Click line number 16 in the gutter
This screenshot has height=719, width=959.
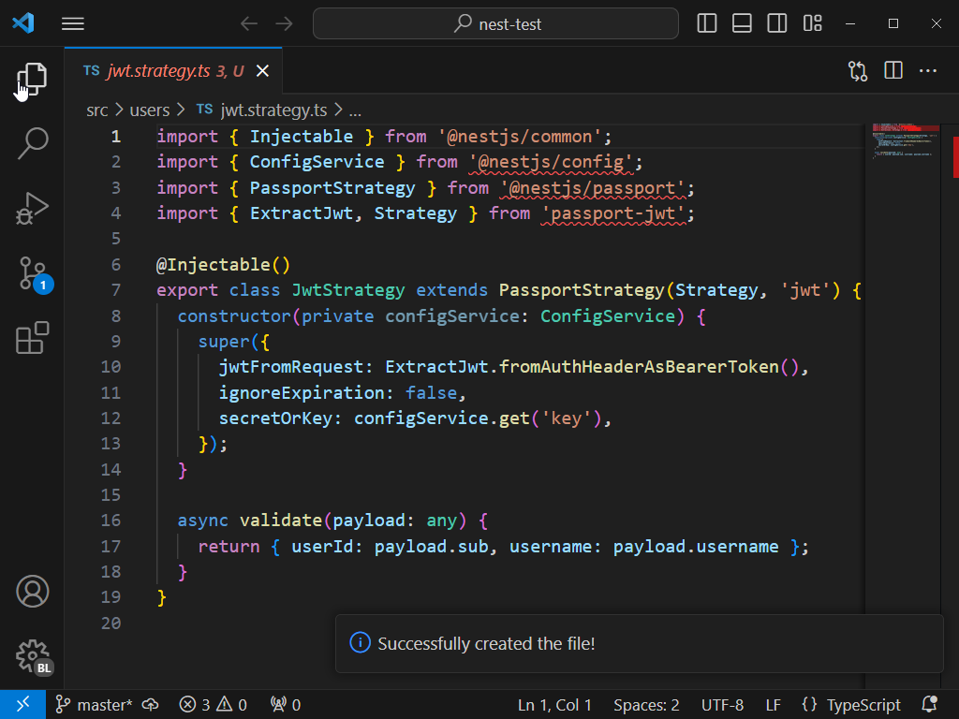tap(111, 521)
